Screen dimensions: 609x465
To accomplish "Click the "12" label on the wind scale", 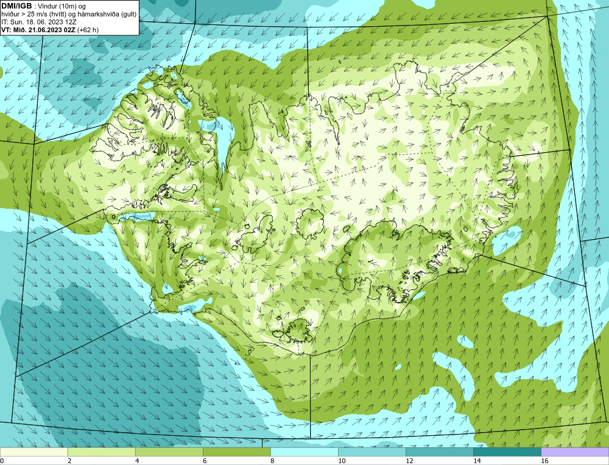I will tap(409, 461).
